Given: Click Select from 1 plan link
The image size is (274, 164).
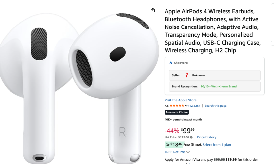Looking at the screenshot, I should point(217,145).
